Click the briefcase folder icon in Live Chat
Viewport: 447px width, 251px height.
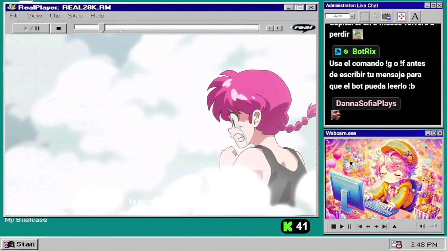387,16
